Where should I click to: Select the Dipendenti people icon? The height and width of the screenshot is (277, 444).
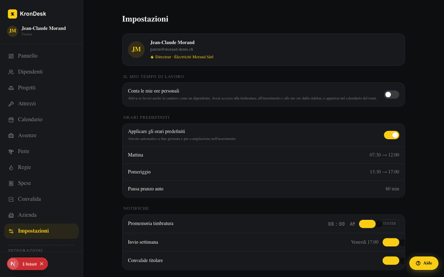coord(11,72)
